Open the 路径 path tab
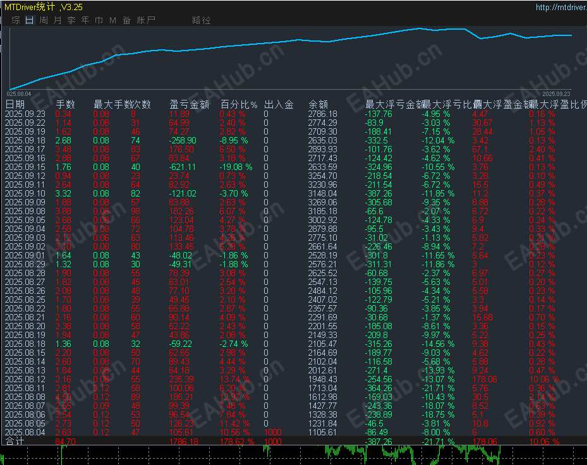Image resolution: width=587 pixels, height=465 pixels. pos(202,20)
